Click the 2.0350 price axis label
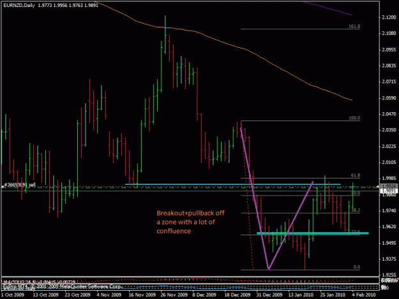399x299 pixels. (x=389, y=130)
